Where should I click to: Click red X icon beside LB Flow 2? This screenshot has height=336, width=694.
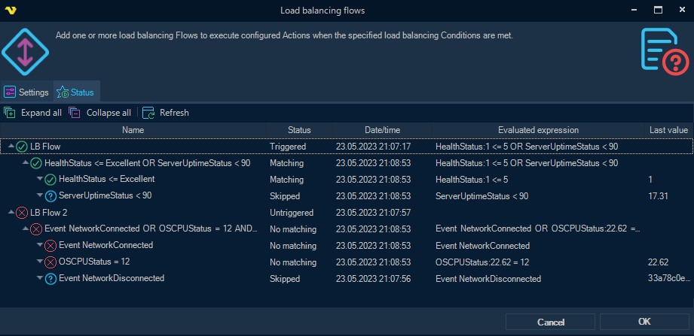[x=22, y=213]
